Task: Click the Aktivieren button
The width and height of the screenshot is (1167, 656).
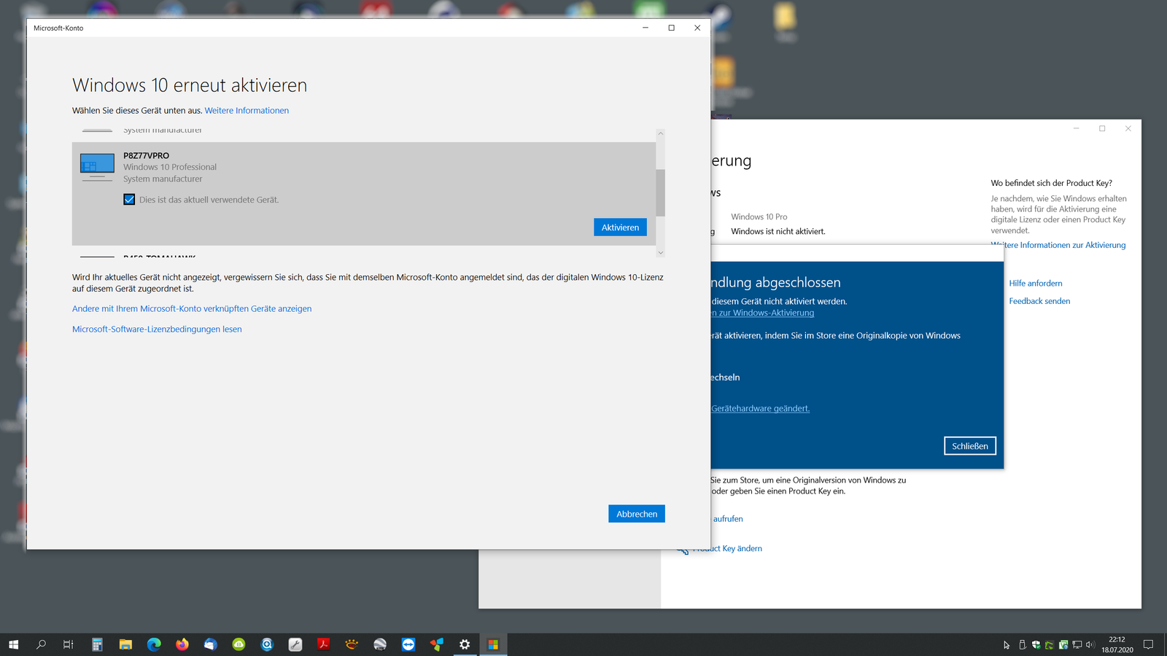Action: 620,227
